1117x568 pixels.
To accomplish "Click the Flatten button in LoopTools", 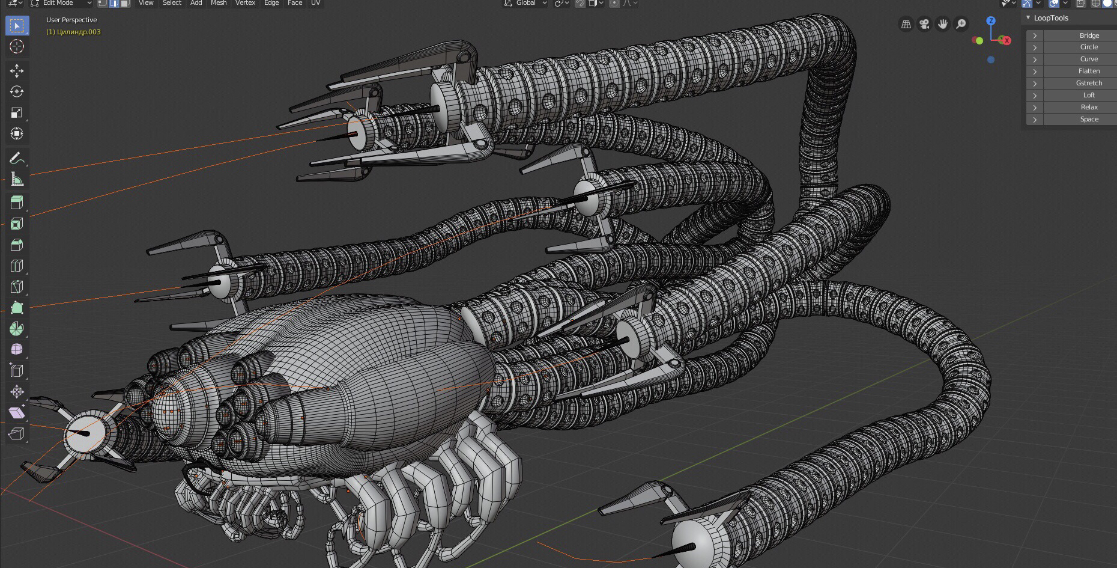I will (1088, 71).
